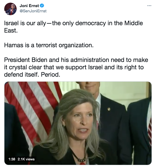Click the words 'Middle East' in tweet
Image resolution: width=156 pixels, height=168 pixels.
74,27
